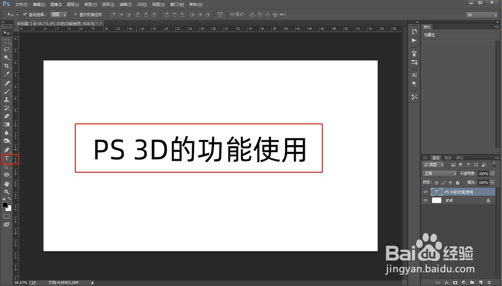The width and height of the screenshot is (502, 286).
Task: Select the Path Selection tool
Action: pyautogui.click(x=7, y=167)
